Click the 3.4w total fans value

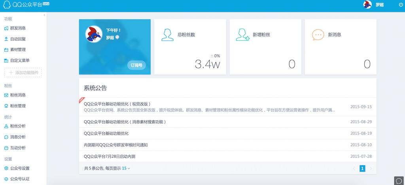(x=207, y=64)
